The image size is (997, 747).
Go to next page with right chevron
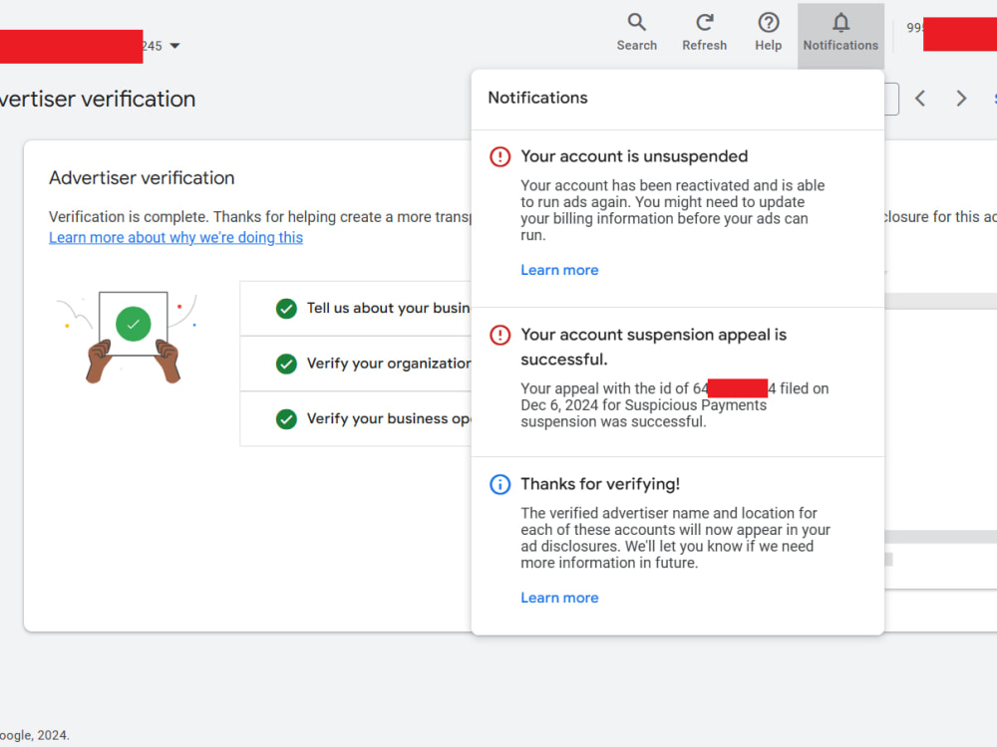(x=961, y=99)
